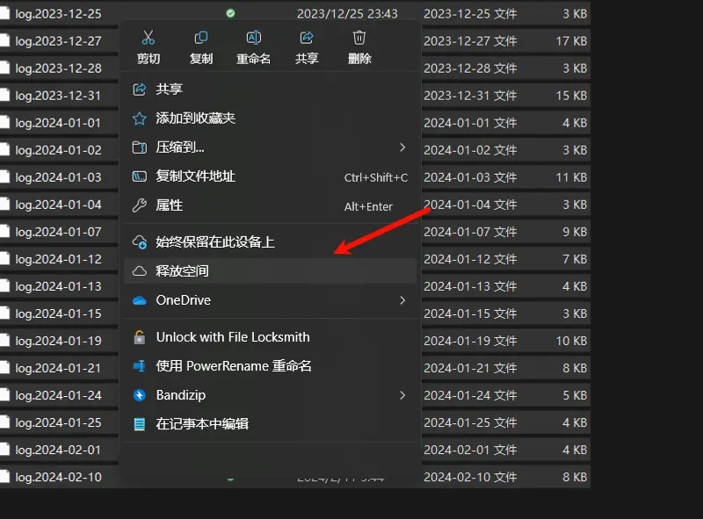Click the Delete (删除) trash icon
Viewport: 703px width, 519px height.
tap(359, 38)
